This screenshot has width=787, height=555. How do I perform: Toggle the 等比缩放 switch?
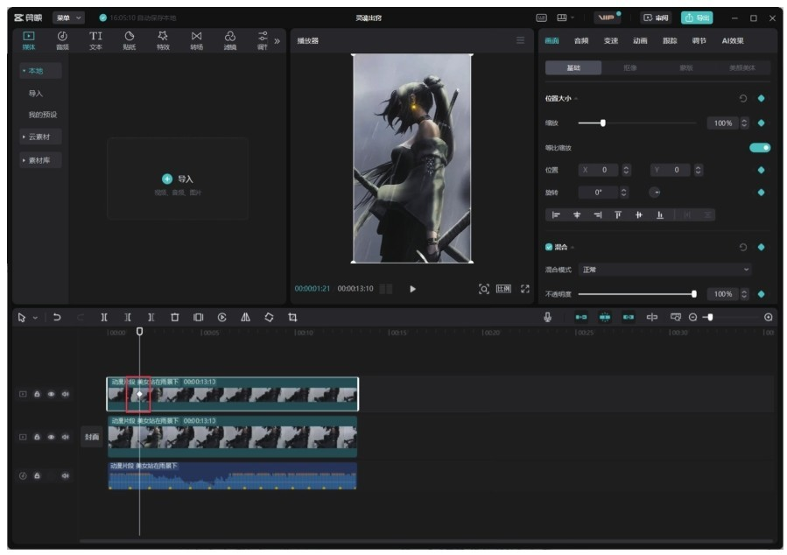click(x=760, y=148)
